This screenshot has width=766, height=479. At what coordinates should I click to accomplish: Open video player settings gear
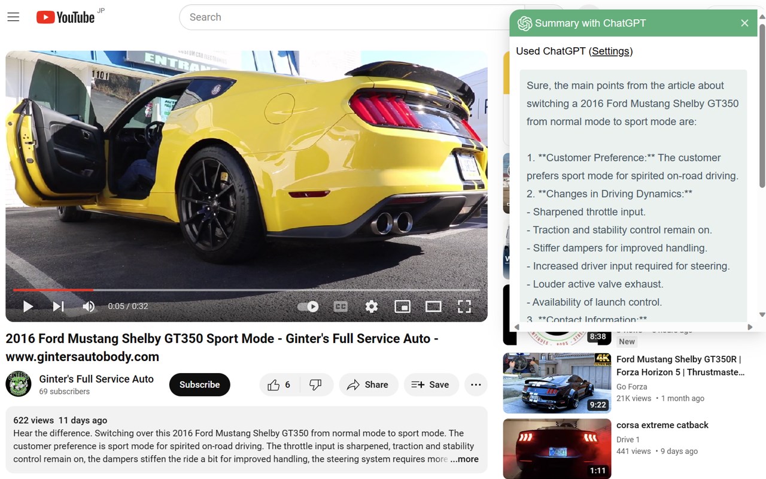[372, 307]
